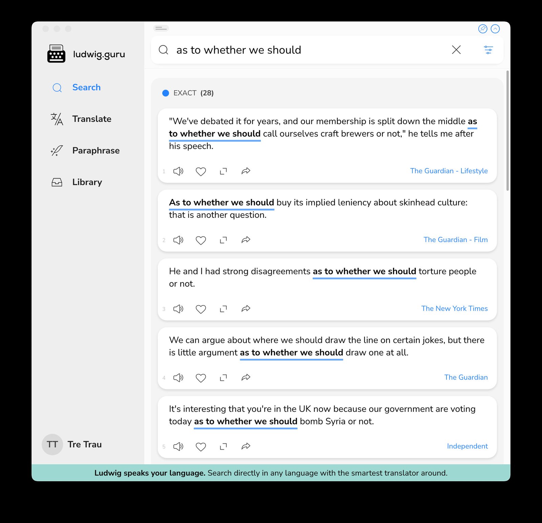Expand the craft brewers sentence card
Screen dimensions: 542x523
223,171
